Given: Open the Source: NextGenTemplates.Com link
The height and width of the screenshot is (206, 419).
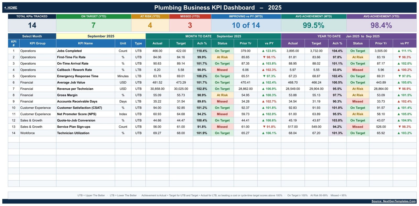Looking at the screenshot, I should click(x=393, y=201).
